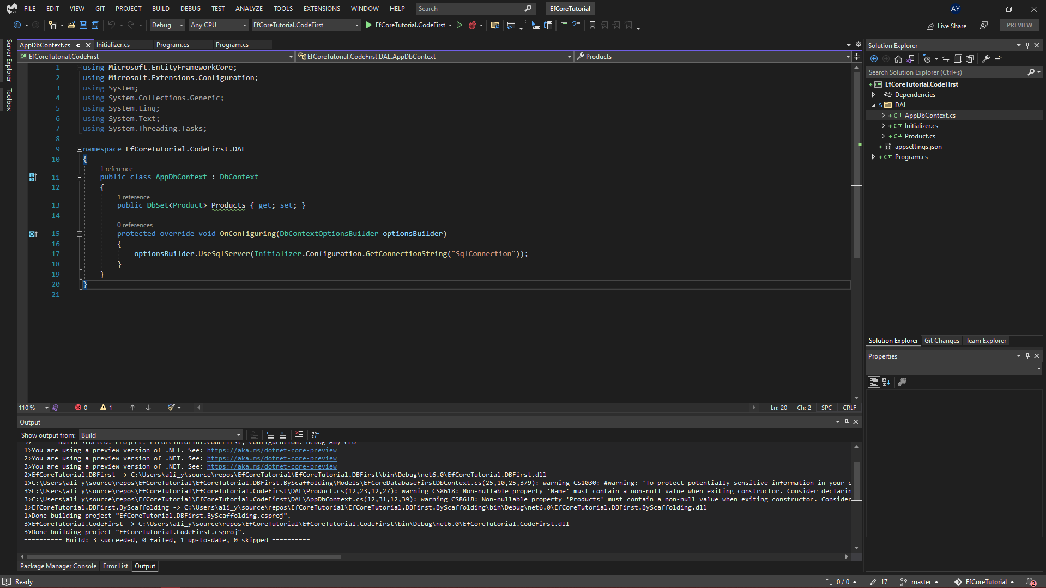Screen dimensions: 1046x588
Task: Collapse line 11 public class AppDbContext region
Action: [x=80, y=177]
